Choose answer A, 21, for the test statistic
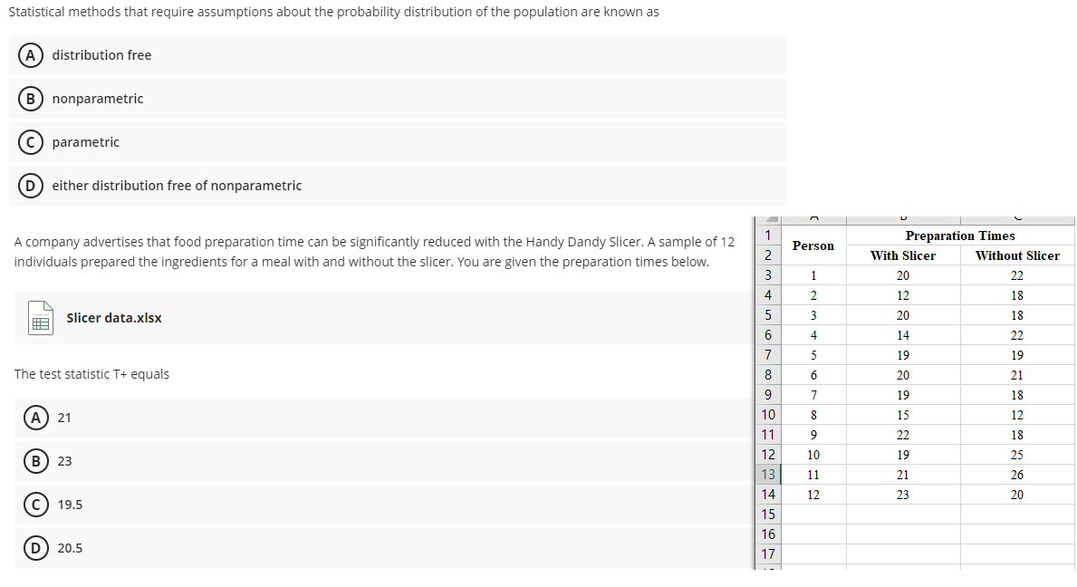1077x587 pixels. [35, 417]
